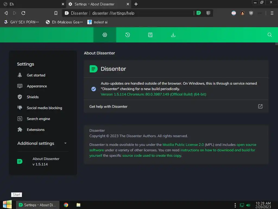This screenshot has height=209, width=278.
Task: Click the green Dissenter comment icon in address bar
Action: tap(198, 13)
